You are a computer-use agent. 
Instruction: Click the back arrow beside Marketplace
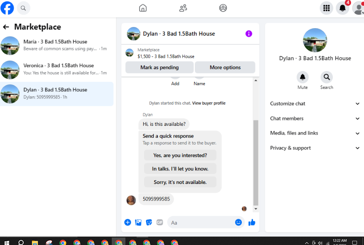pos(6,27)
